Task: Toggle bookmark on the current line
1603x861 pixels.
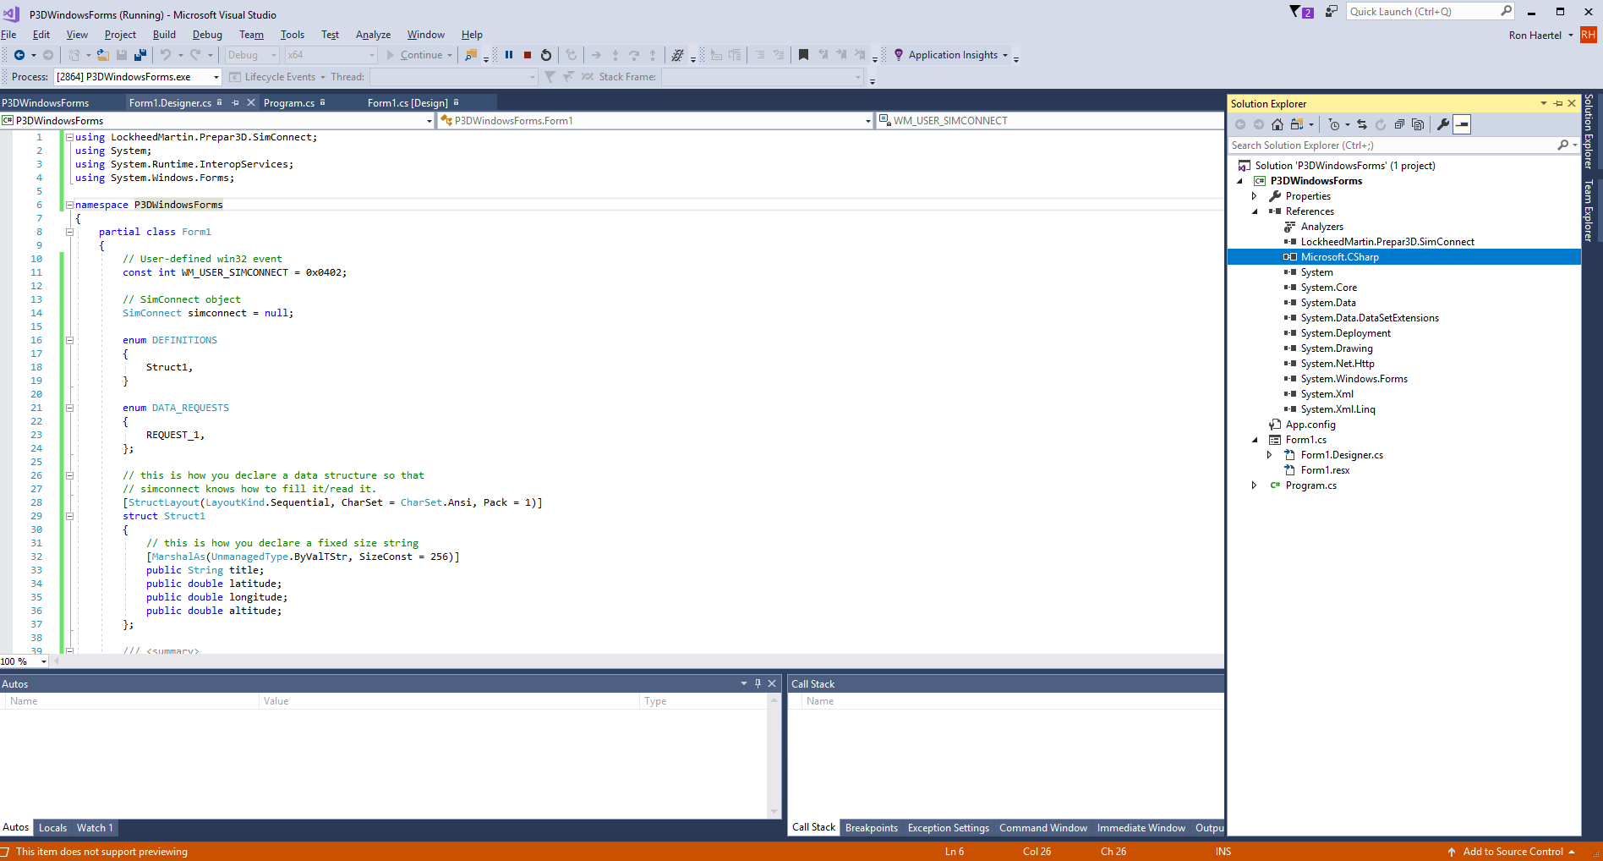Action: (x=803, y=55)
